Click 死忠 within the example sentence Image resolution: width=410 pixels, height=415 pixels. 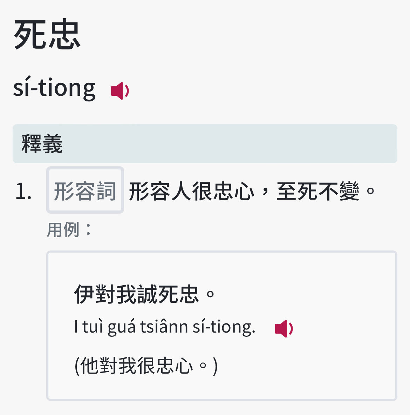click(178, 294)
